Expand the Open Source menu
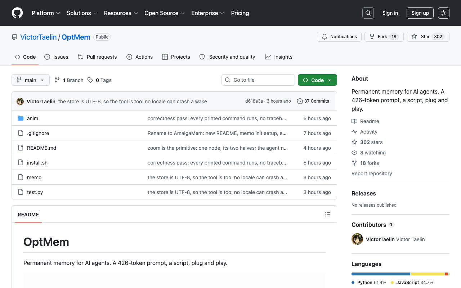The width and height of the screenshot is (461, 288). coord(164,13)
